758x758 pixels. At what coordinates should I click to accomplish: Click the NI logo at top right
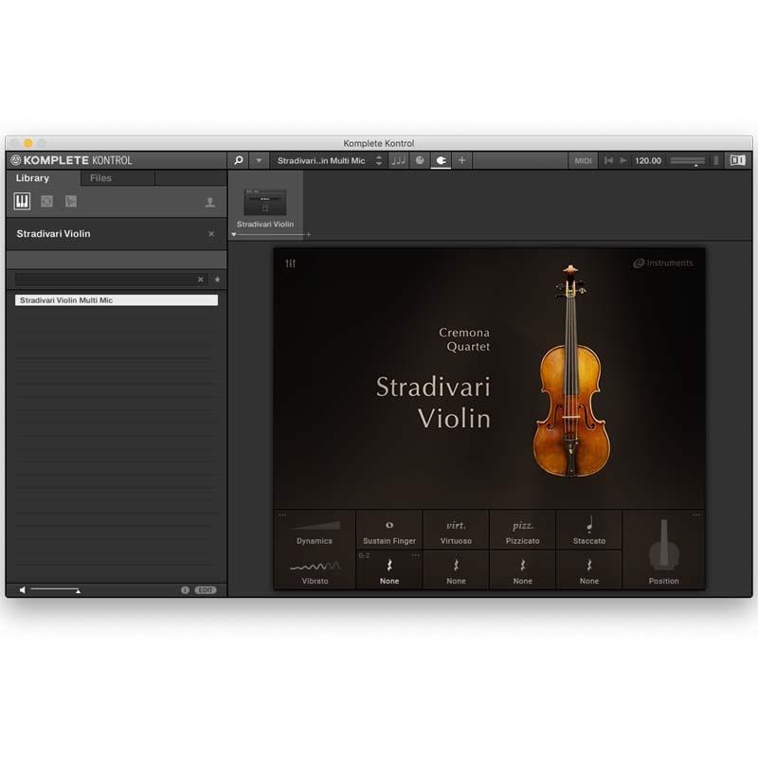point(738,160)
